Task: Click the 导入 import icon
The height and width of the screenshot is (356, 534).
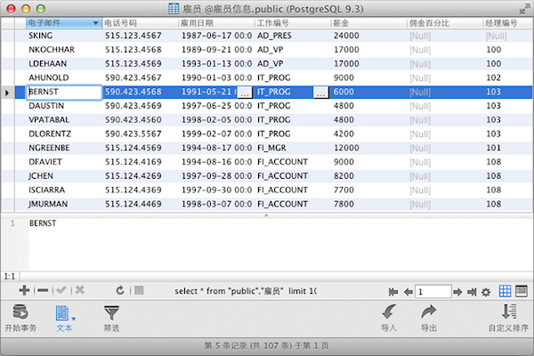Action: click(x=389, y=312)
